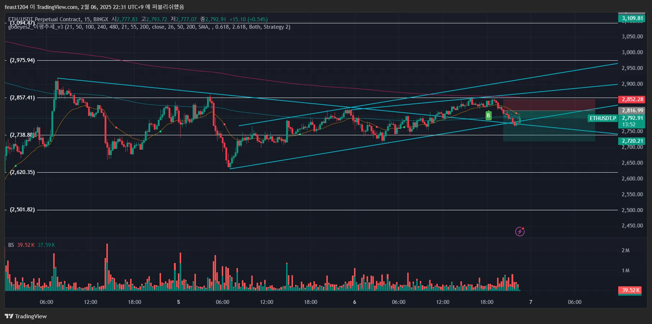Click the 2,950.00 price axis label
The width and height of the screenshot is (652, 324).
(632, 68)
